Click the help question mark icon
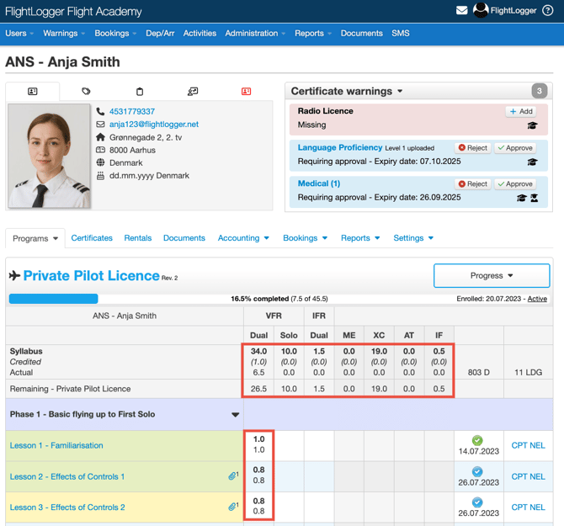 (x=548, y=11)
